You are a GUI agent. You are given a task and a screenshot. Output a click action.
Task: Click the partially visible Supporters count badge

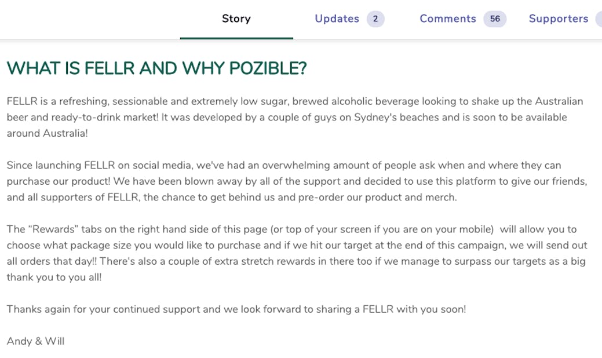click(x=599, y=19)
